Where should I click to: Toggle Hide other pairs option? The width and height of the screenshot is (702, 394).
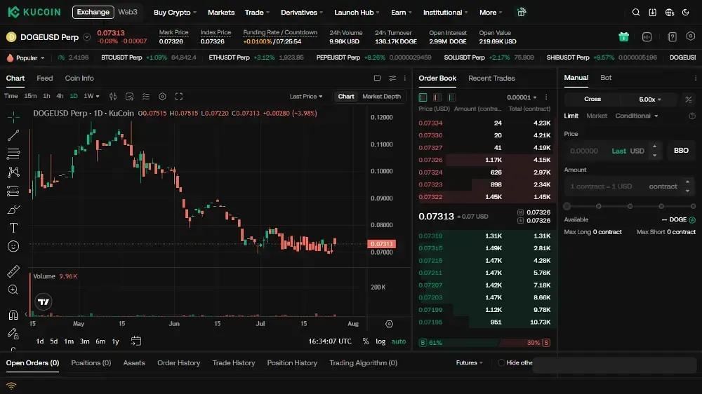(x=501, y=362)
